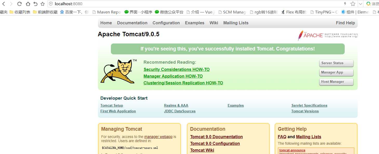Click the Apache Software Foundation logo
379x154 pixels.
pos(328,35)
